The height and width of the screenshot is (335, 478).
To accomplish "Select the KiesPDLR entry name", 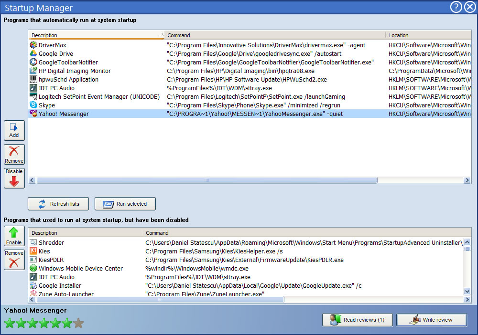I will [51, 260].
